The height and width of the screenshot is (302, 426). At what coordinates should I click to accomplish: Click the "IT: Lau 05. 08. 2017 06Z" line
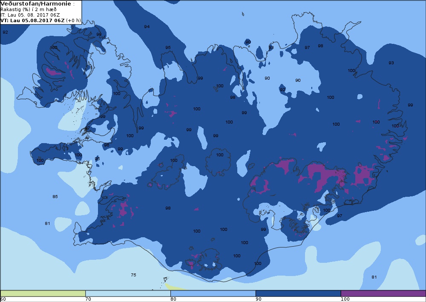click(30, 15)
